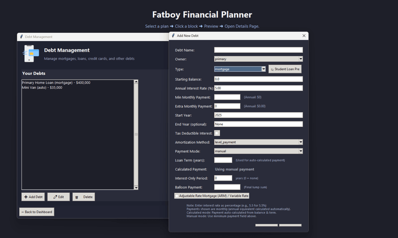Click the Fatboy Financial Planner heading
Screen dimensions: 398x238
click(x=202, y=15)
